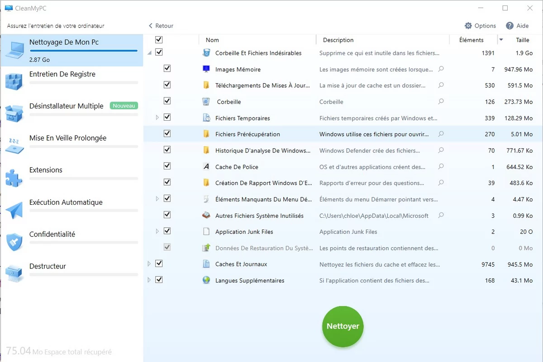
Task: Expand Éléments Manquants Du Menu Démarrer row
Action: (x=157, y=199)
